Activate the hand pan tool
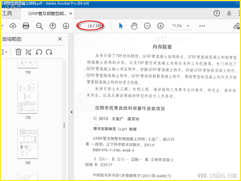The height and width of the screenshot is (181, 241). (x=134, y=26)
